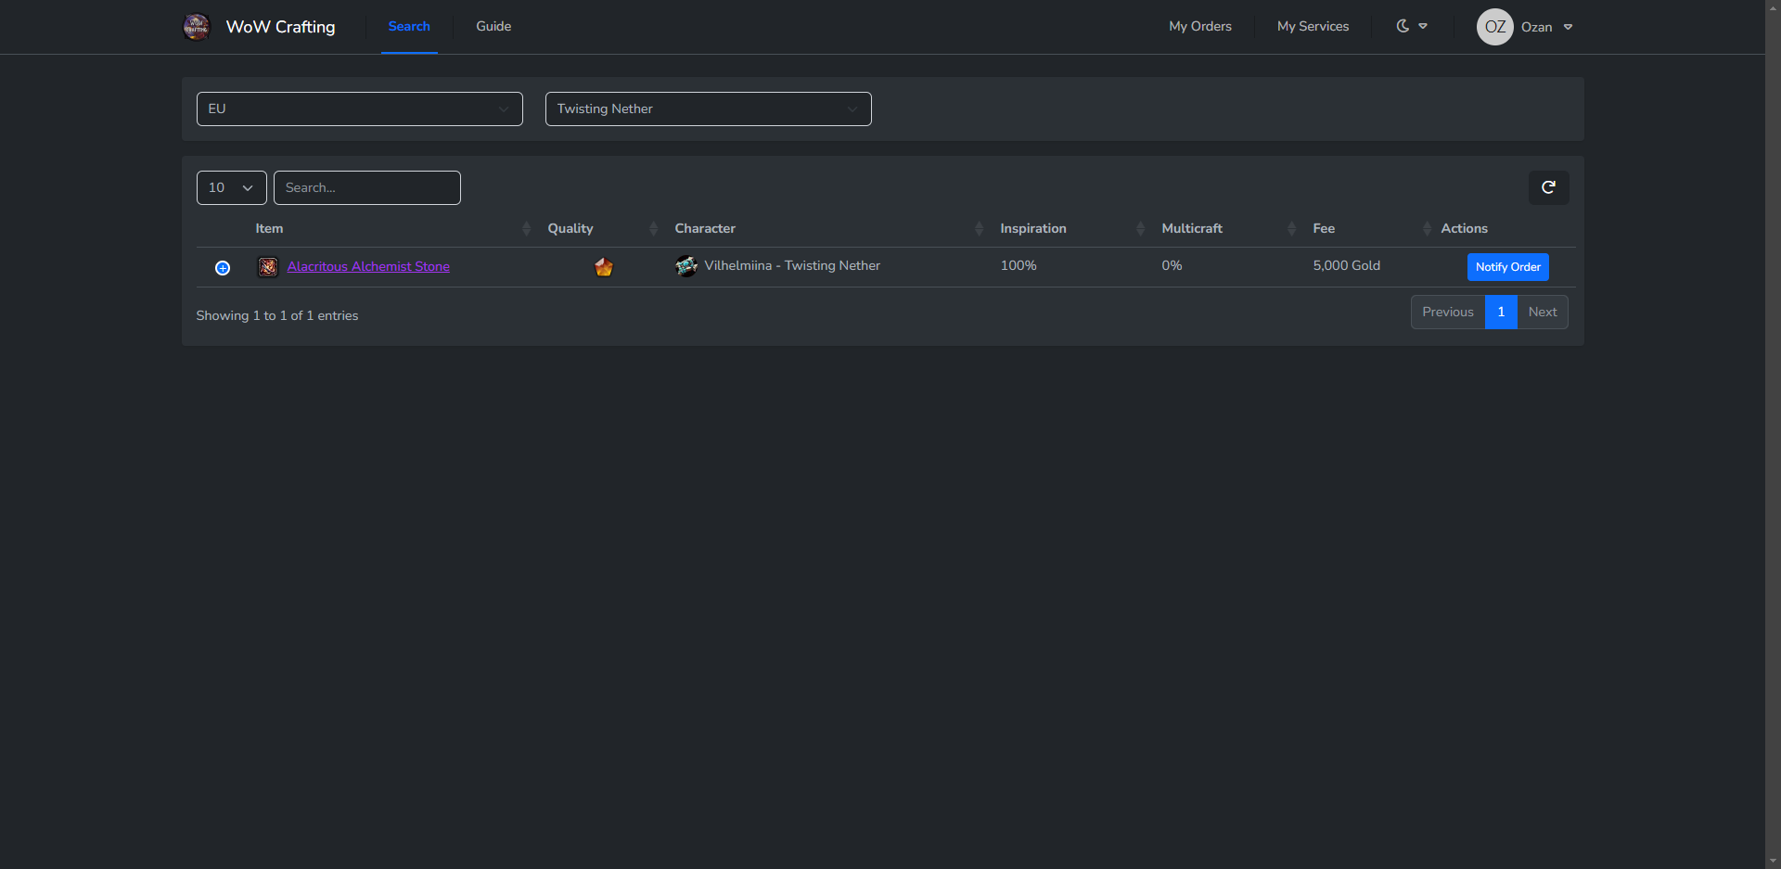The image size is (1781, 869).
Task: Click the Previous pagination button
Action: [1448, 312]
